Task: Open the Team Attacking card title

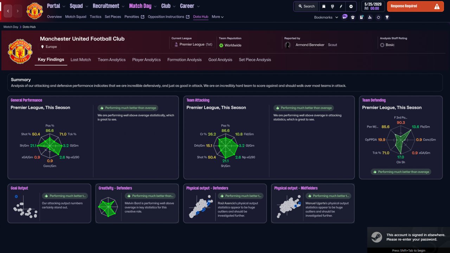Action: coord(198,100)
